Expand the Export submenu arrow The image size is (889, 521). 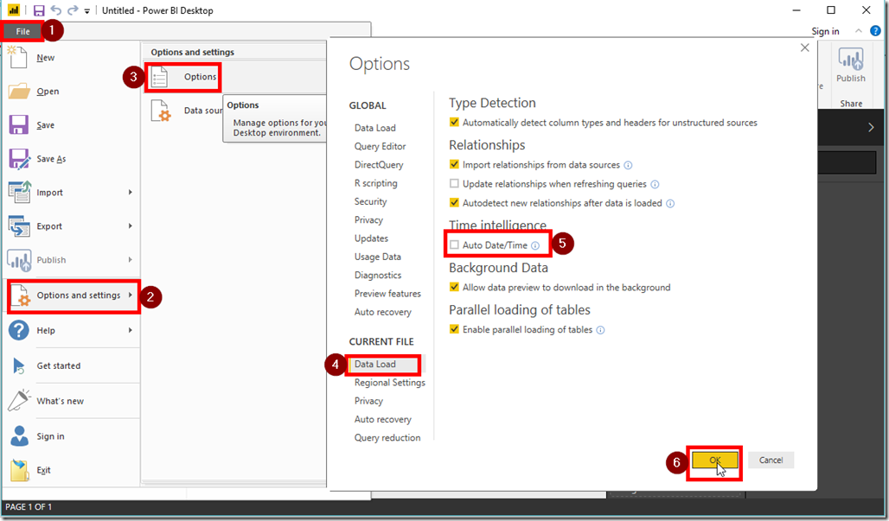(x=131, y=226)
